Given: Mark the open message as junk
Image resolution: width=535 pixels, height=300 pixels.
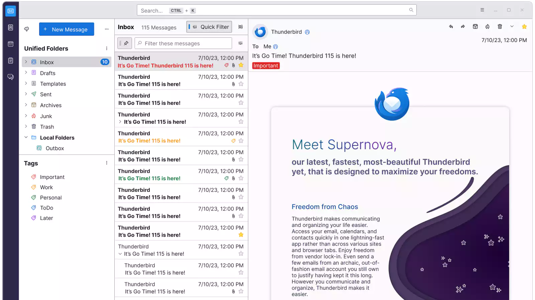Looking at the screenshot, I should click(488, 27).
